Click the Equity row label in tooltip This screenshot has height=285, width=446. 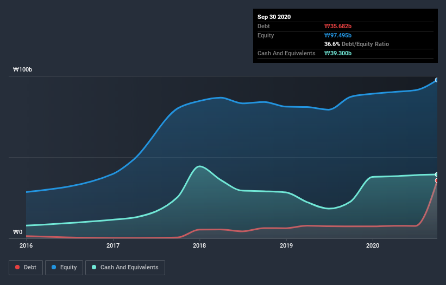pyautogui.click(x=266, y=35)
